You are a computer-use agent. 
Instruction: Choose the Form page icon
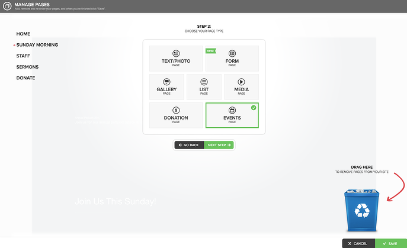(x=232, y=53)
